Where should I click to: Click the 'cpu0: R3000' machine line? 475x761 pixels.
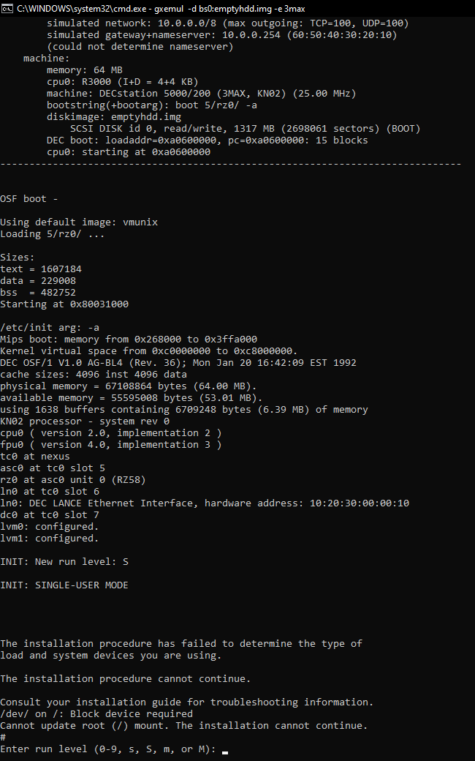[122, 82]
